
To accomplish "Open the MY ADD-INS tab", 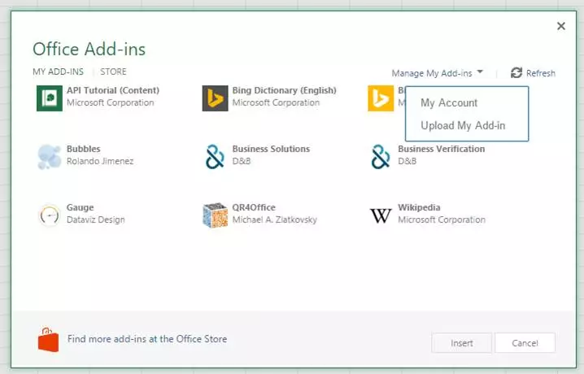I will [x=58, y=72].
